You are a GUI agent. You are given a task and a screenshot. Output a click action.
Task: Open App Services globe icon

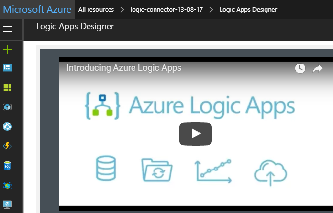[x=7, y=127]
